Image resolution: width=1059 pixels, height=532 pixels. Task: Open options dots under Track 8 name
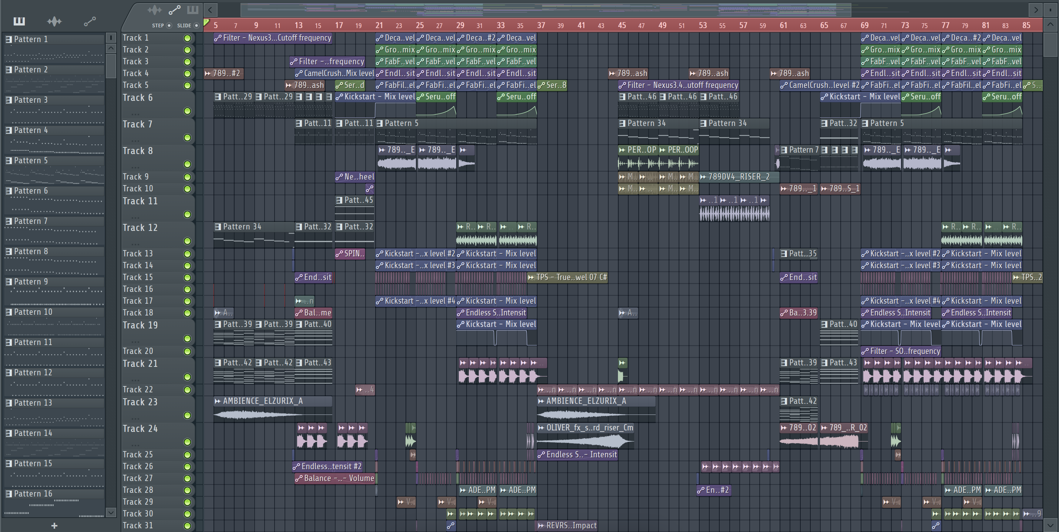[135, 167]
